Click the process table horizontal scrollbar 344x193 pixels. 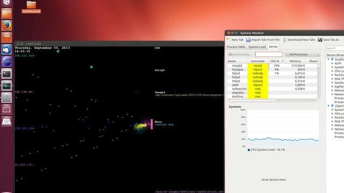coord(272,101)
